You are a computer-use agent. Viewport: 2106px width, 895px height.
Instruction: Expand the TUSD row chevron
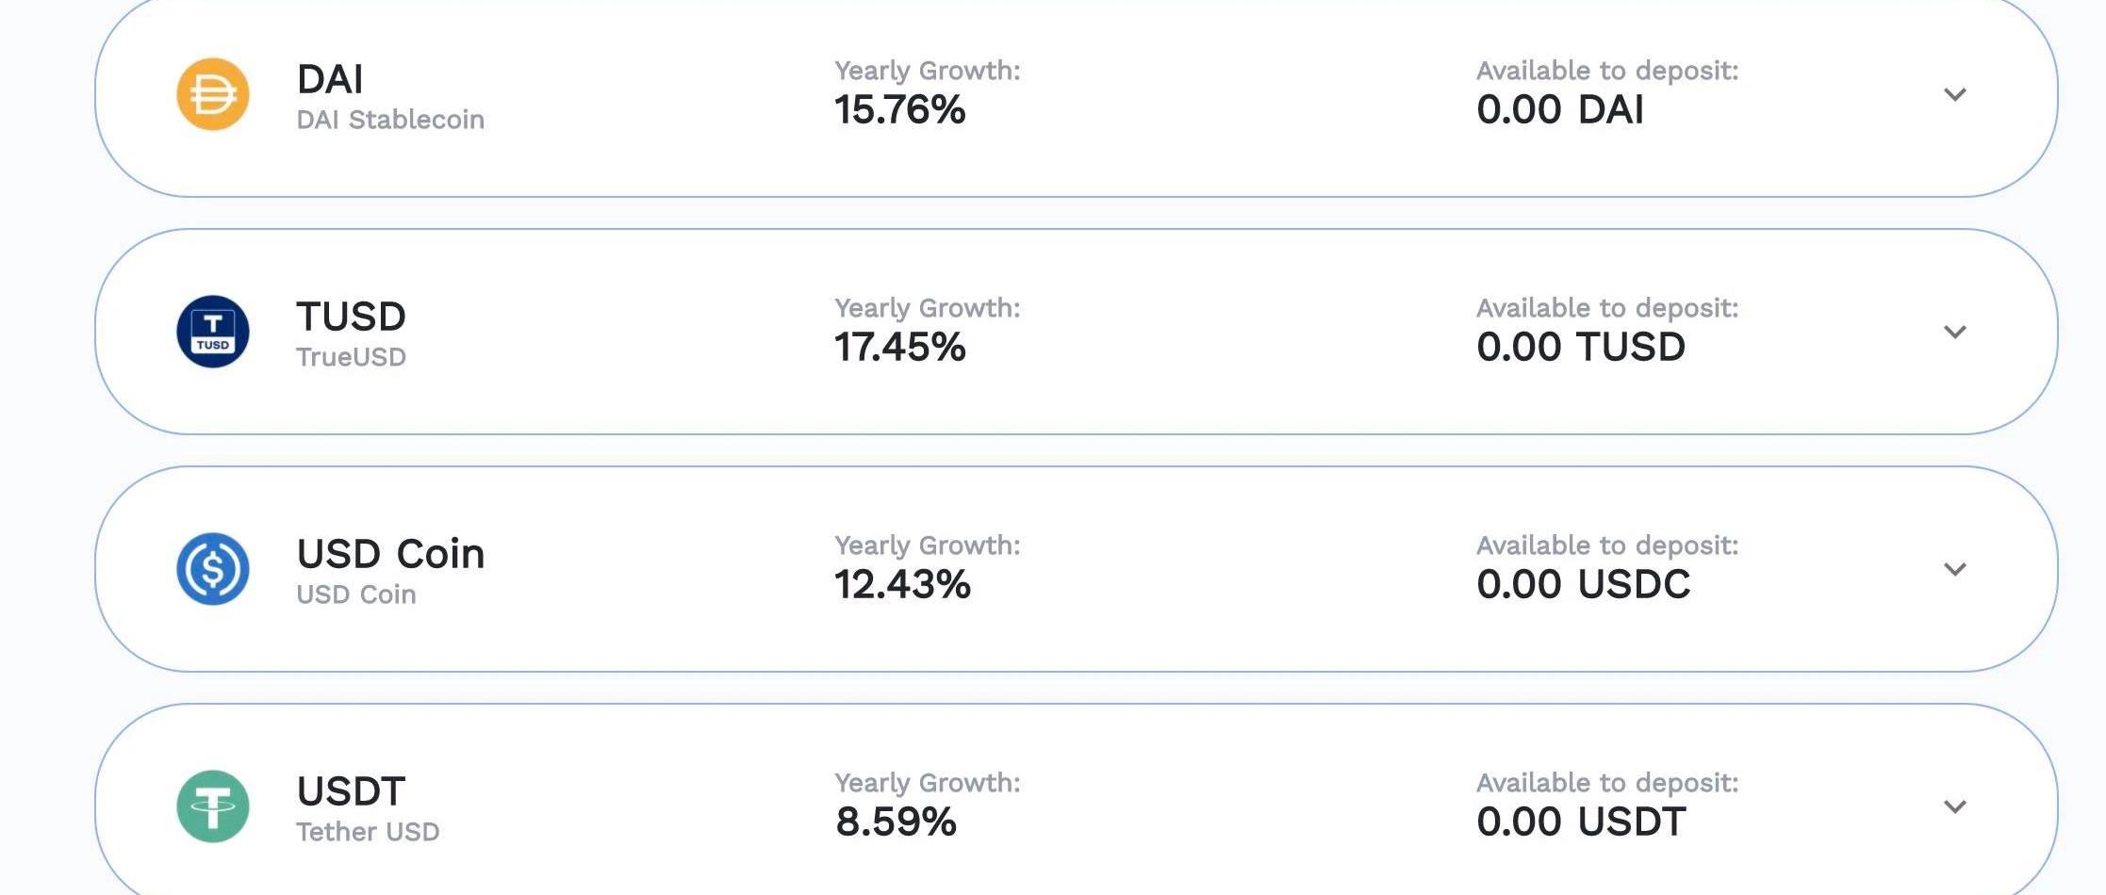(x=1955, y=332)
